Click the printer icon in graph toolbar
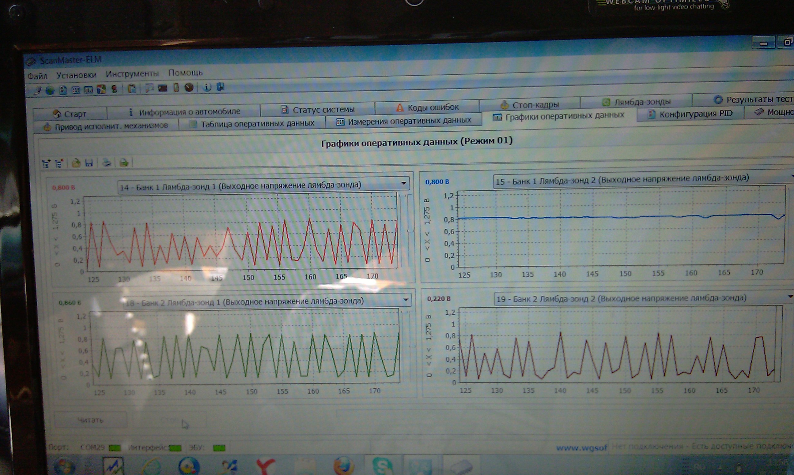The image size is (794, 475). coord(107,163)
